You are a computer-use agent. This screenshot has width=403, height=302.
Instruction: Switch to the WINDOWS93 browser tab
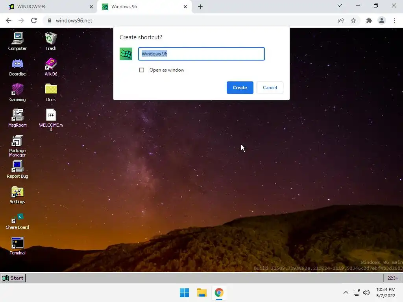click(48, 7)
